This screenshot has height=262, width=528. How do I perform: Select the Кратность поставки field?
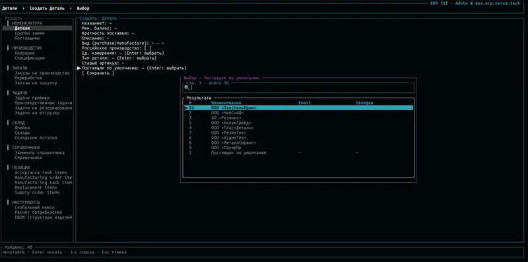click(x=108, y=34)
